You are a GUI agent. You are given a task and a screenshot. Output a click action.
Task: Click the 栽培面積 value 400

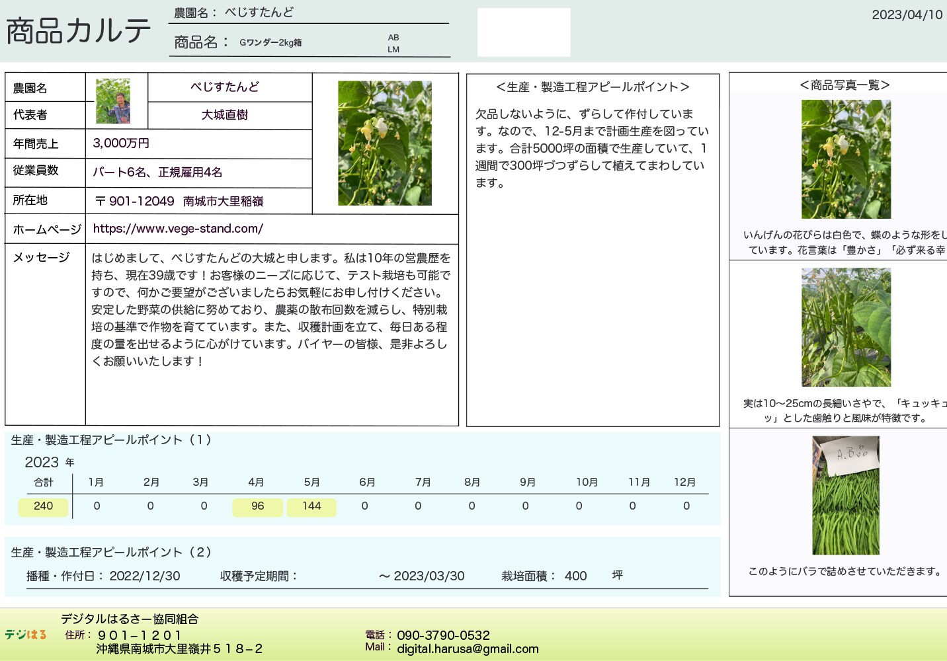click(x=575, y=576)
